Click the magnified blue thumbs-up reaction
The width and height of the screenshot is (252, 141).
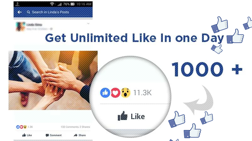tap(105, 92)
